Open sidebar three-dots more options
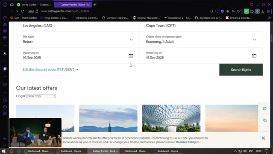Image resolution: width=273 pixels, height=154 pixels. point(5,145)
